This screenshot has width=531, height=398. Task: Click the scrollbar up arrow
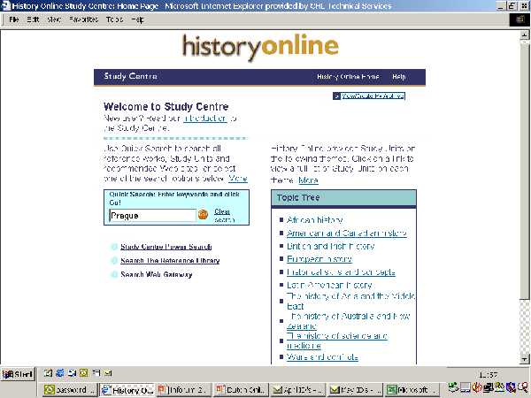[524, 34]
